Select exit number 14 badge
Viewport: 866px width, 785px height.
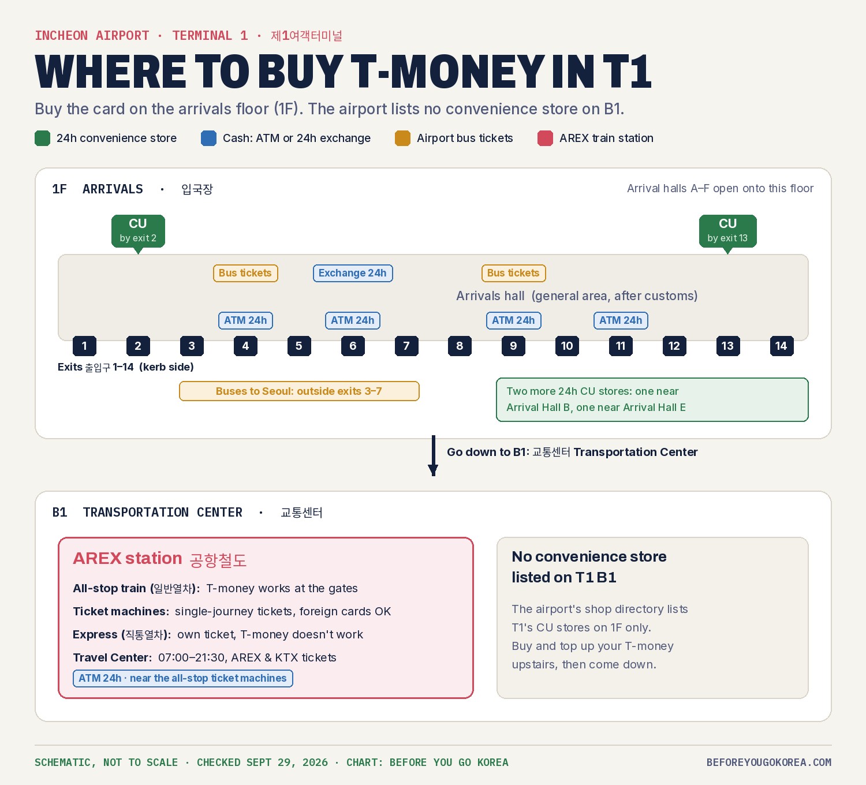(781, 346)
